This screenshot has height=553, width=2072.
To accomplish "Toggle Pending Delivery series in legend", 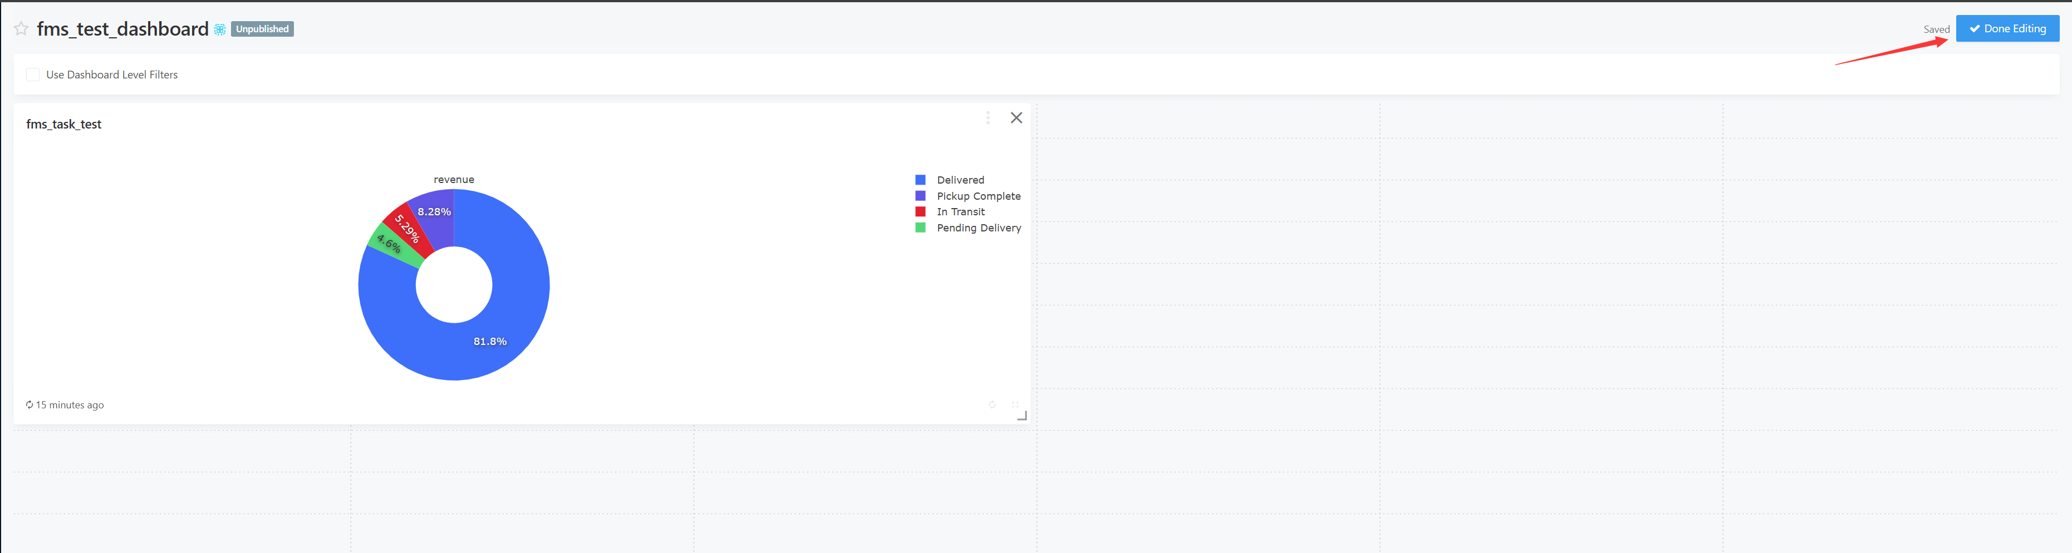I will tap(978, 228).
